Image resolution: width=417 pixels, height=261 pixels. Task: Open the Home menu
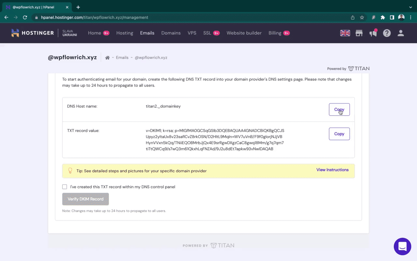94,33
